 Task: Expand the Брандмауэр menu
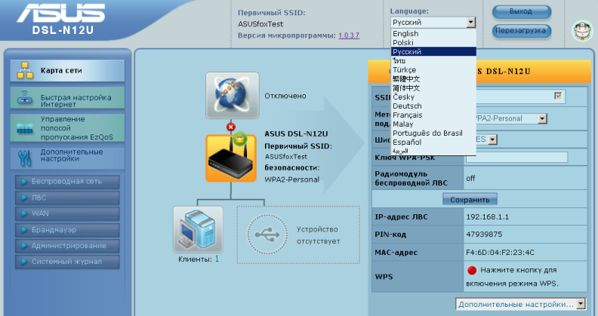(67, 230)
